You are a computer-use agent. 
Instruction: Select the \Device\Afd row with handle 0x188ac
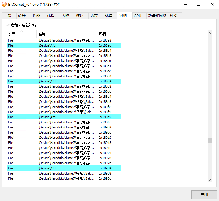tap(64, 45)
